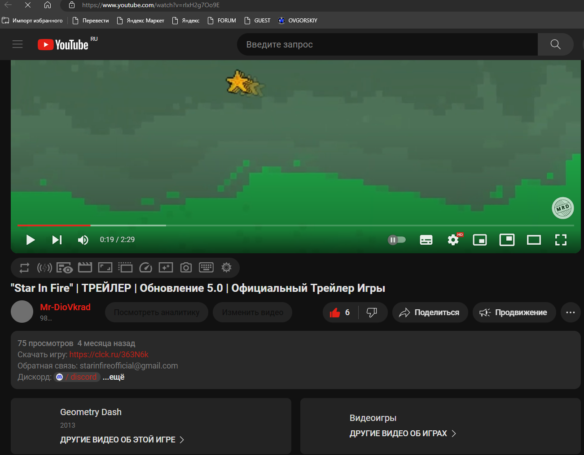
Task: Click ДРУГИЕ ВИДЕО ОБ ИГРАХ
Action: click(x=403, y=433)
